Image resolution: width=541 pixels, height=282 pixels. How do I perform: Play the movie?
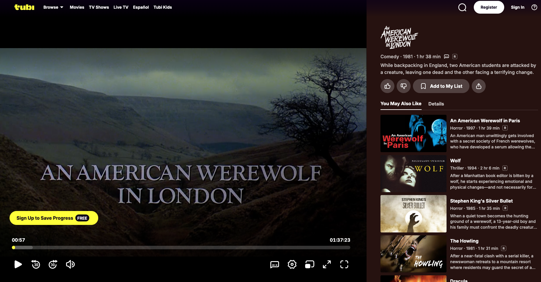[18, 264]
